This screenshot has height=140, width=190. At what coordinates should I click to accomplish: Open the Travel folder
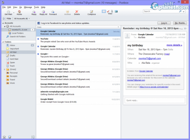12,80
